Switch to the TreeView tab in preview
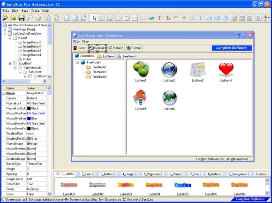 (x=126, y=56)
